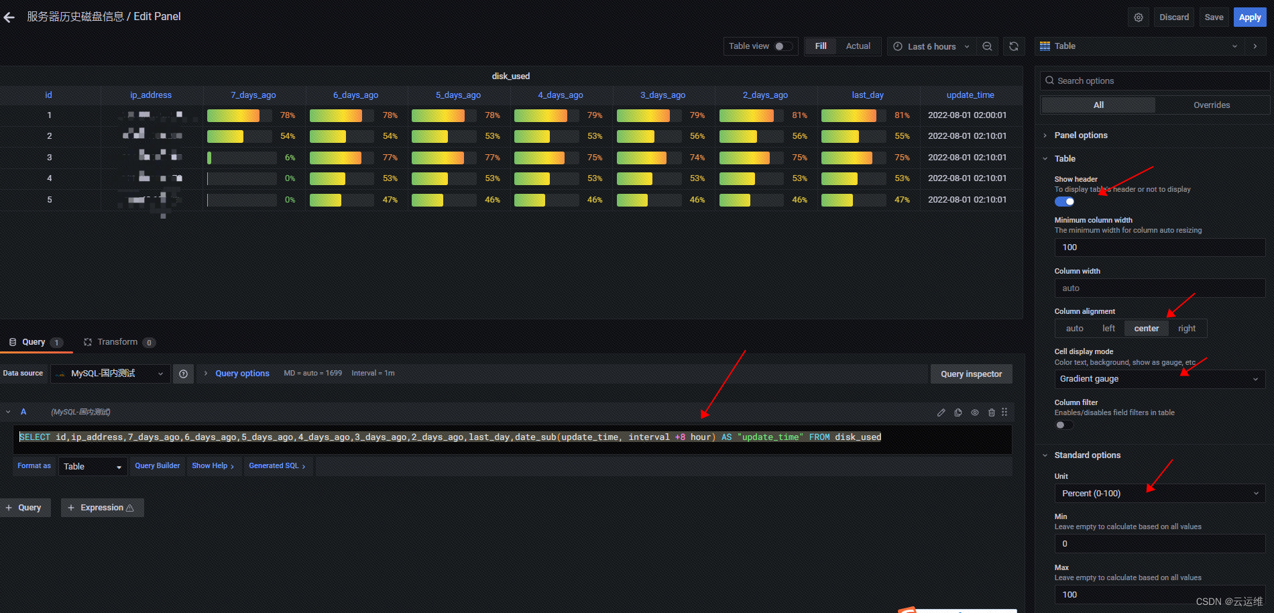Click Minimum column width input
Viewport: 1274px width, 613px height.
1160,247
